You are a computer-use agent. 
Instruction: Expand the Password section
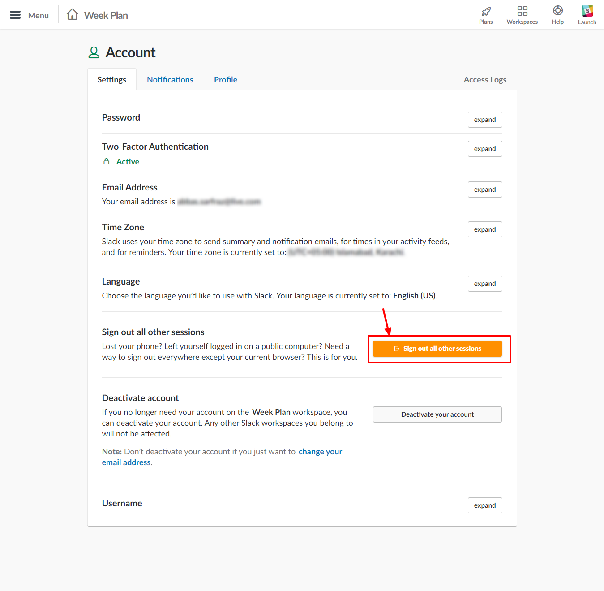[x=485, y=120]
